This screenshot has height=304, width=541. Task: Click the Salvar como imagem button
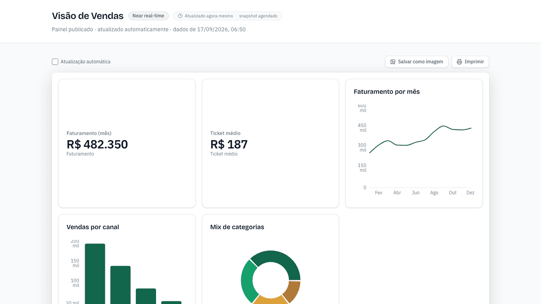pos(417,62)
